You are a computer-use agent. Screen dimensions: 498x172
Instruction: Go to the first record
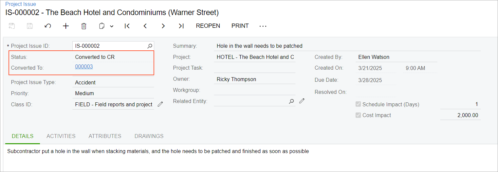click(127, 26)
